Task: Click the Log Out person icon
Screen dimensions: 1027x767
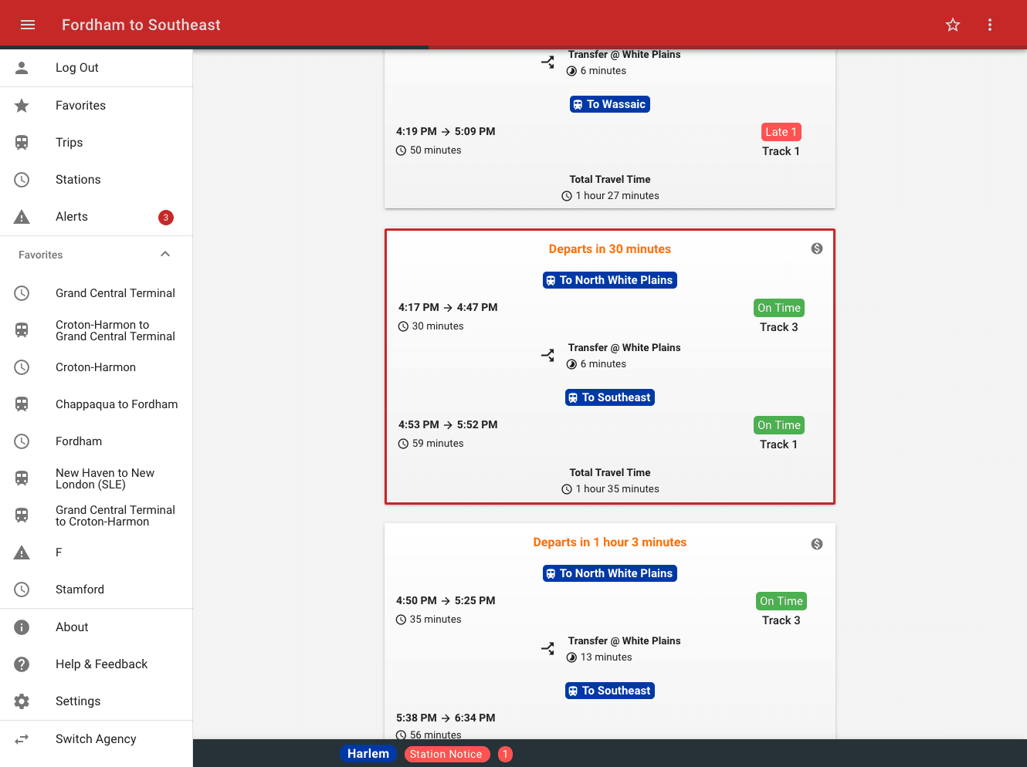Action: click(x=22, y=68)
